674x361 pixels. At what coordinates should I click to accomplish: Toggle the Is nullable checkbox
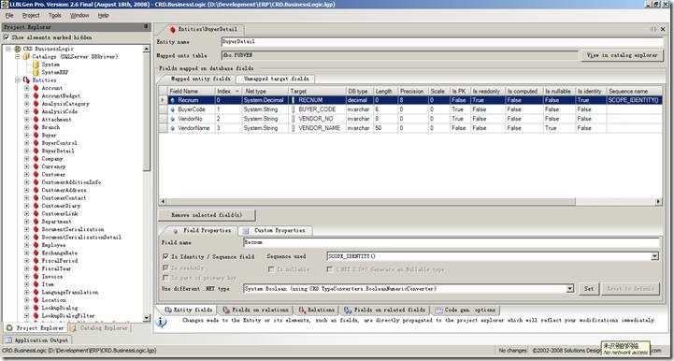coord(271,269)
